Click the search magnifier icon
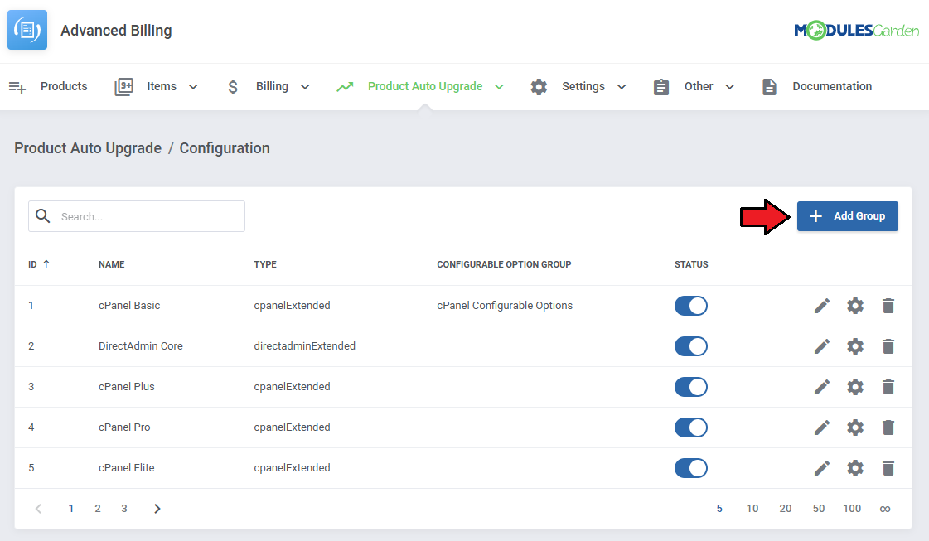 tap(42, 215)
